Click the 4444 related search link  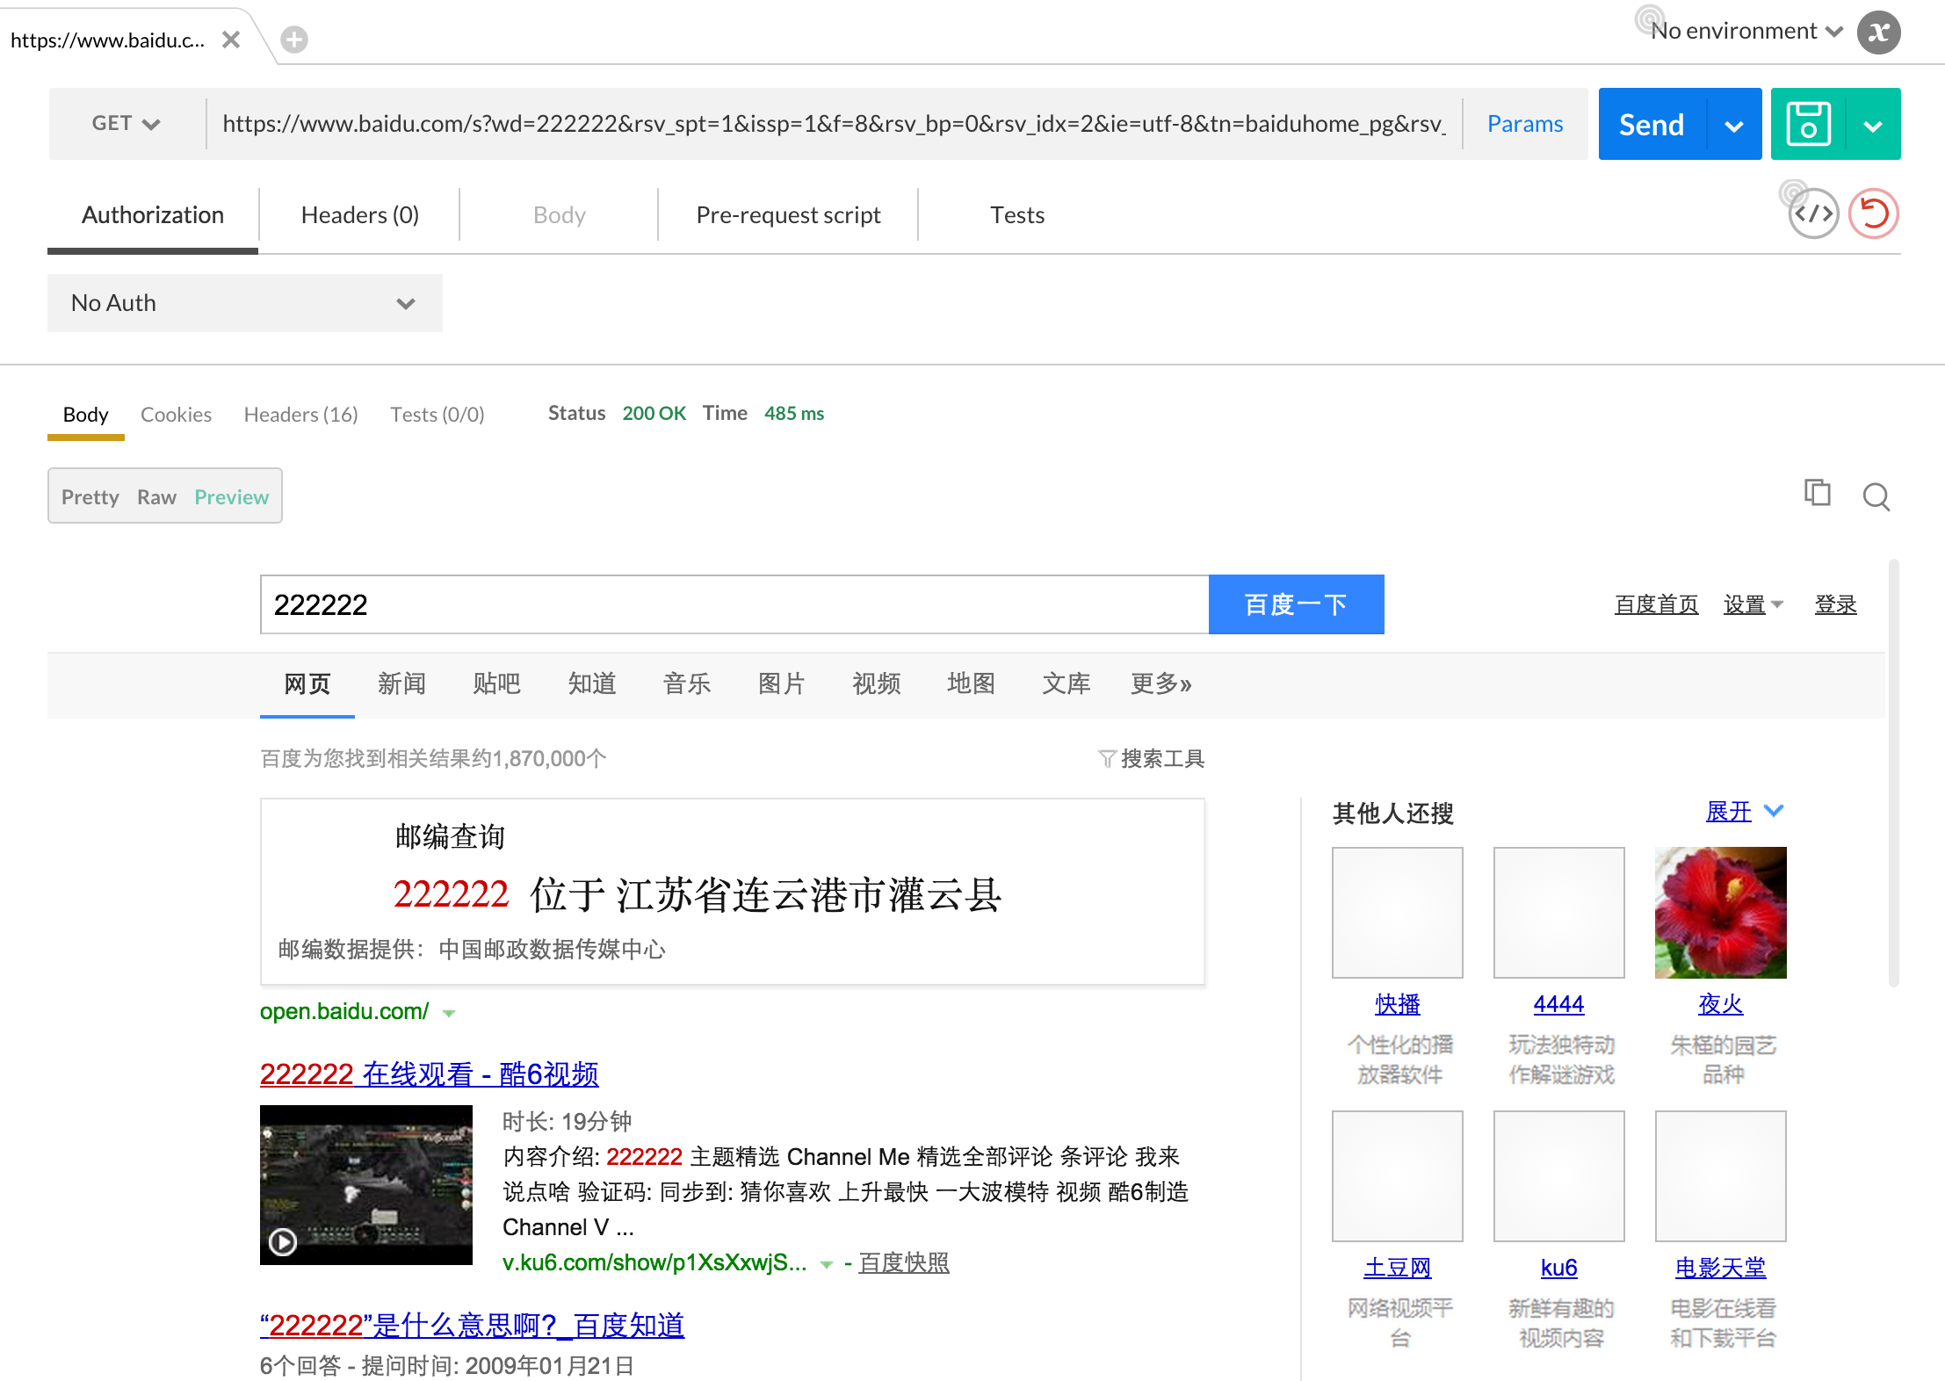pyautogui.click(x=1558, y=1004)
